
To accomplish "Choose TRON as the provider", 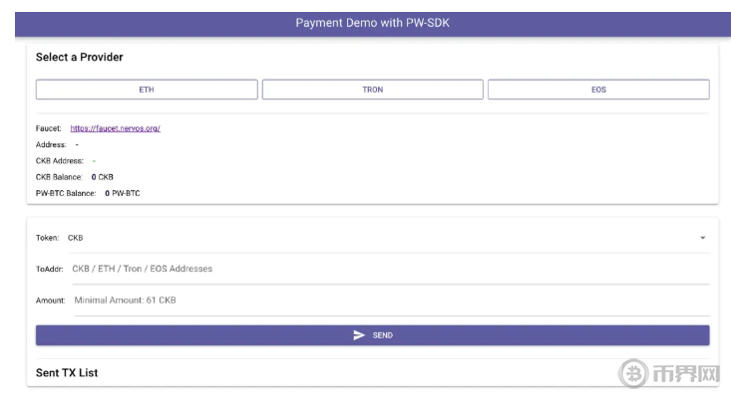I will click(x=372, y=90).
